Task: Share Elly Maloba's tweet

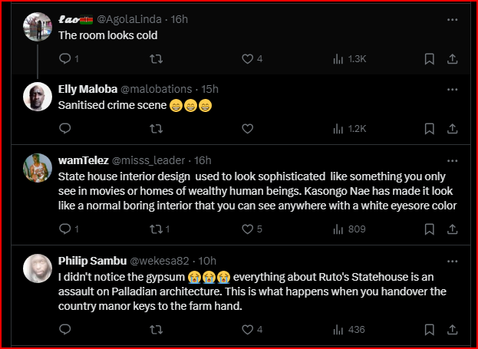Action: coord(453,128)
